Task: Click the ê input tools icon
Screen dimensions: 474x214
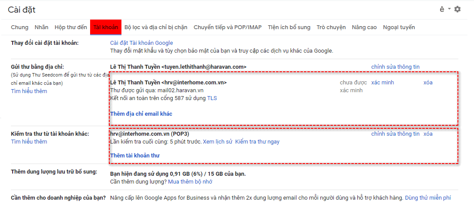Action: pyautogui.click(x=442, y=9)
